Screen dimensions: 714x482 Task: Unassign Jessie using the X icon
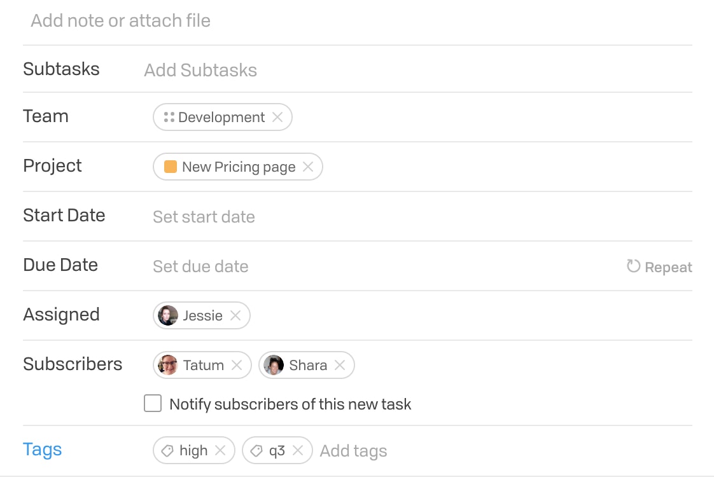(x=235, y=315)
